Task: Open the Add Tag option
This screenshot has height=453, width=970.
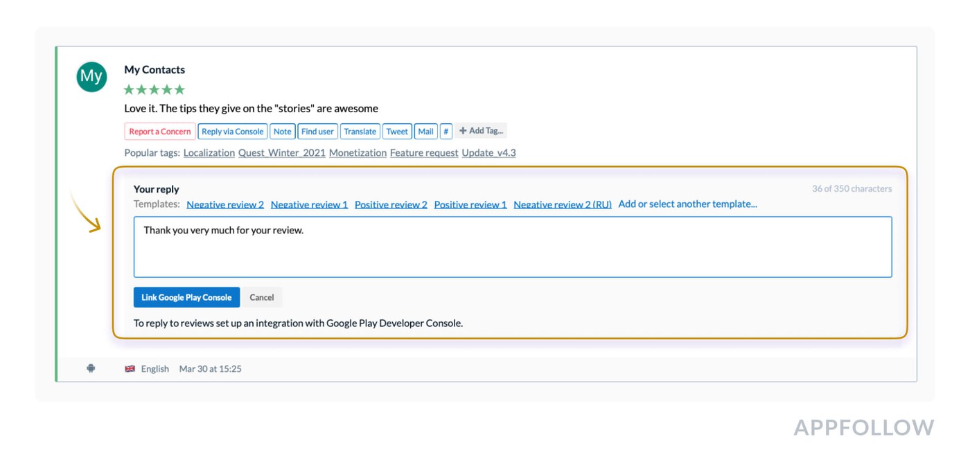Action: tap(482, 131)
